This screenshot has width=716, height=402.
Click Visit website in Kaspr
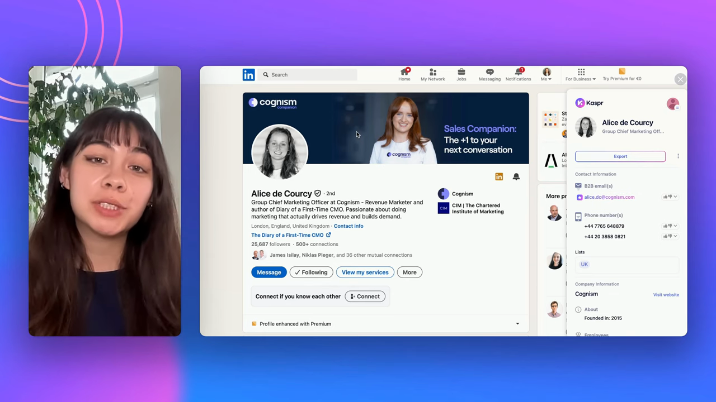coord(666,295)
